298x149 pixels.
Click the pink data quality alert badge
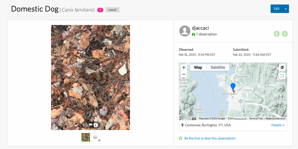coord(100,10)
